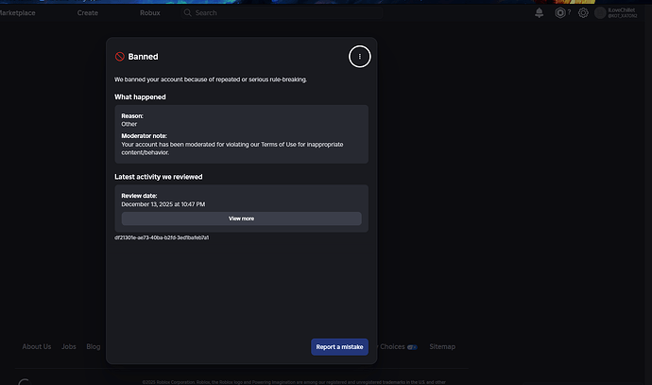Open the Blog footer link
This screenshot has width=652, height=385.
[x=94, y=347]
